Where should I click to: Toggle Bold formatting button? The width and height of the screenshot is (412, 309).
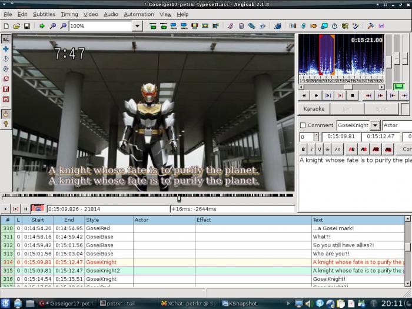[303, 149]
